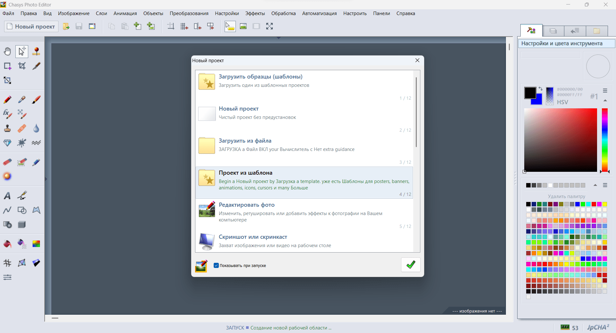Click the paste-as-new-layer green plus icon
This screenshot has width=616, height=333.
pyautogui.click(x=138, y=26)
